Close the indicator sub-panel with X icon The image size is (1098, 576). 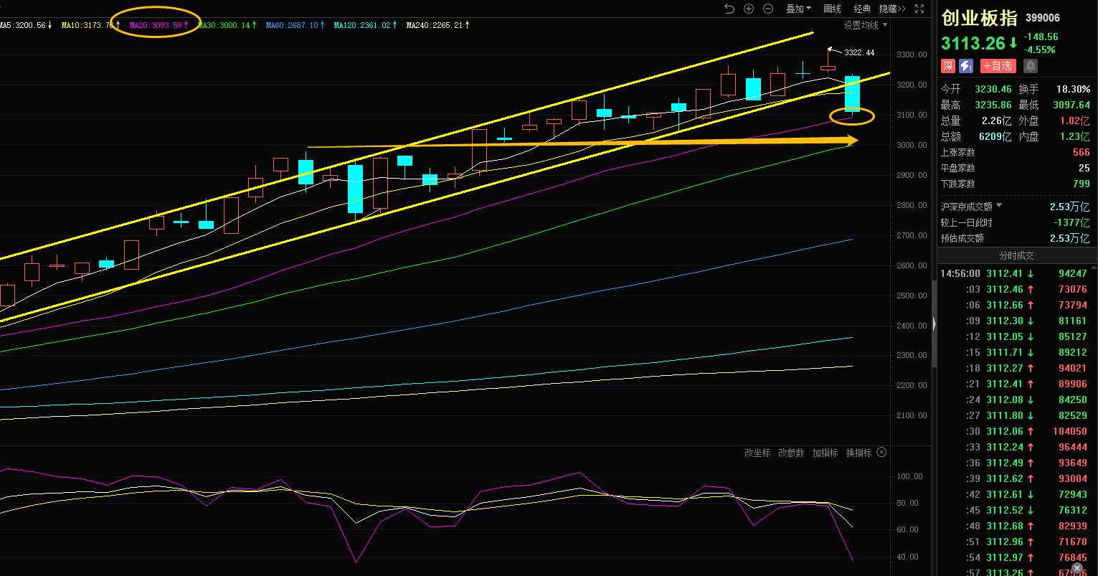click(x=882, y=453)
